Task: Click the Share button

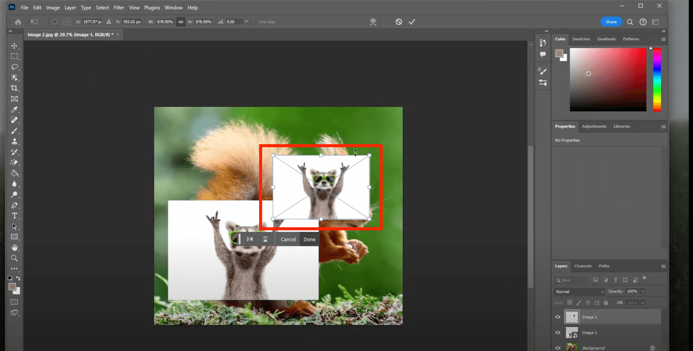Action: [x=611, y=22]
